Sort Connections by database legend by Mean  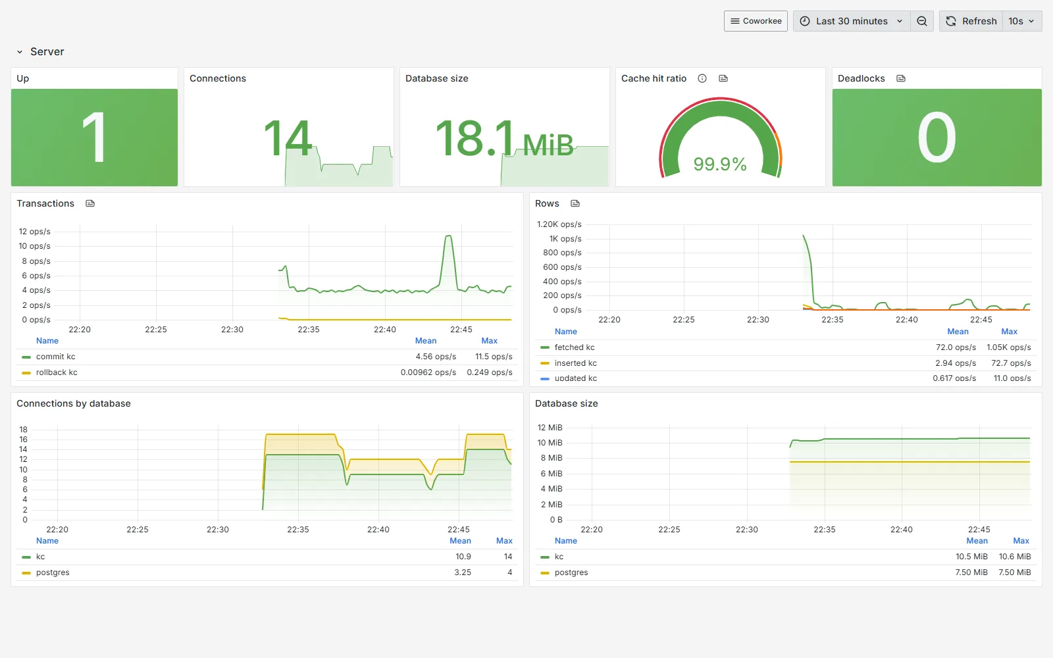pos(460,541)
